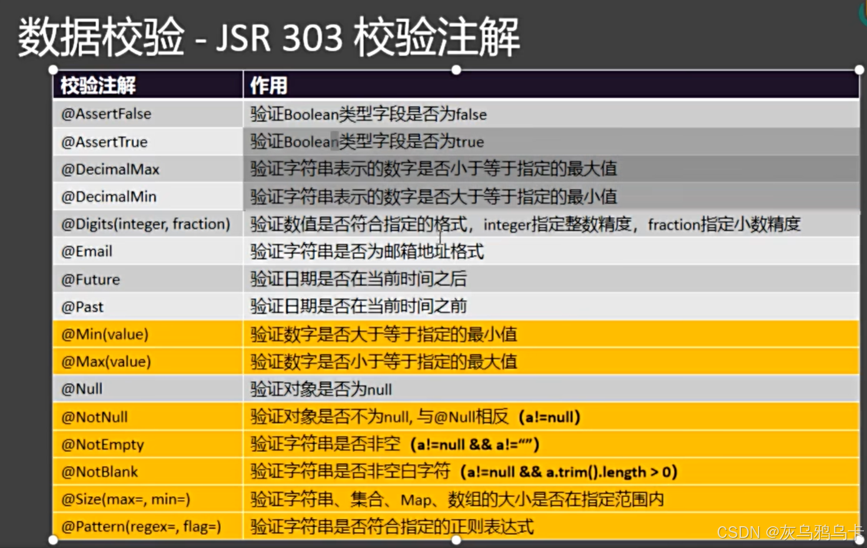This screenshot has height=548, width=867.
Task: Click the @Max(value) annotation cell
Action: [106, 361]
